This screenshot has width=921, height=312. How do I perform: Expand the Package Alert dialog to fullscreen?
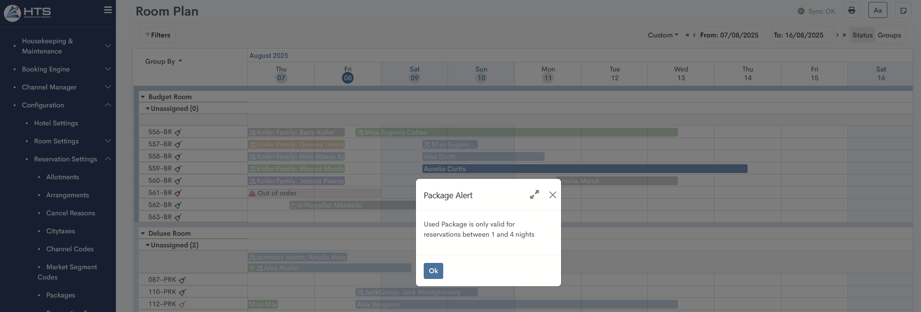tap(534, 194)
